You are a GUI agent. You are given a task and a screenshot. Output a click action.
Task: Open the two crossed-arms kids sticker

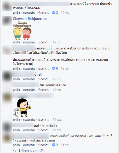(22, 31)
